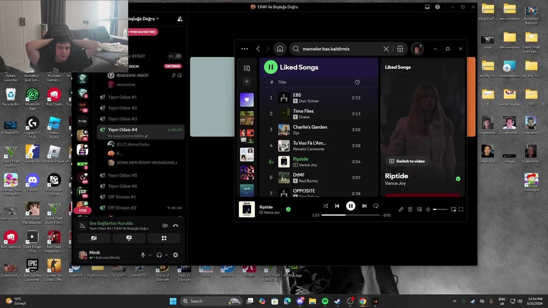Expand Discord server name dropdown
The image size is (548, 308).
(x=158, y=19)
